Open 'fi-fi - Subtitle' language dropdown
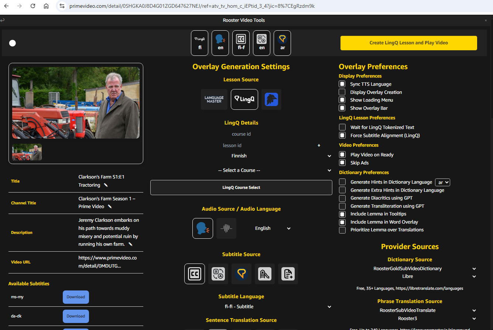Screen dimensions: 493x330 pyautogui.click(x=241, y=307)
